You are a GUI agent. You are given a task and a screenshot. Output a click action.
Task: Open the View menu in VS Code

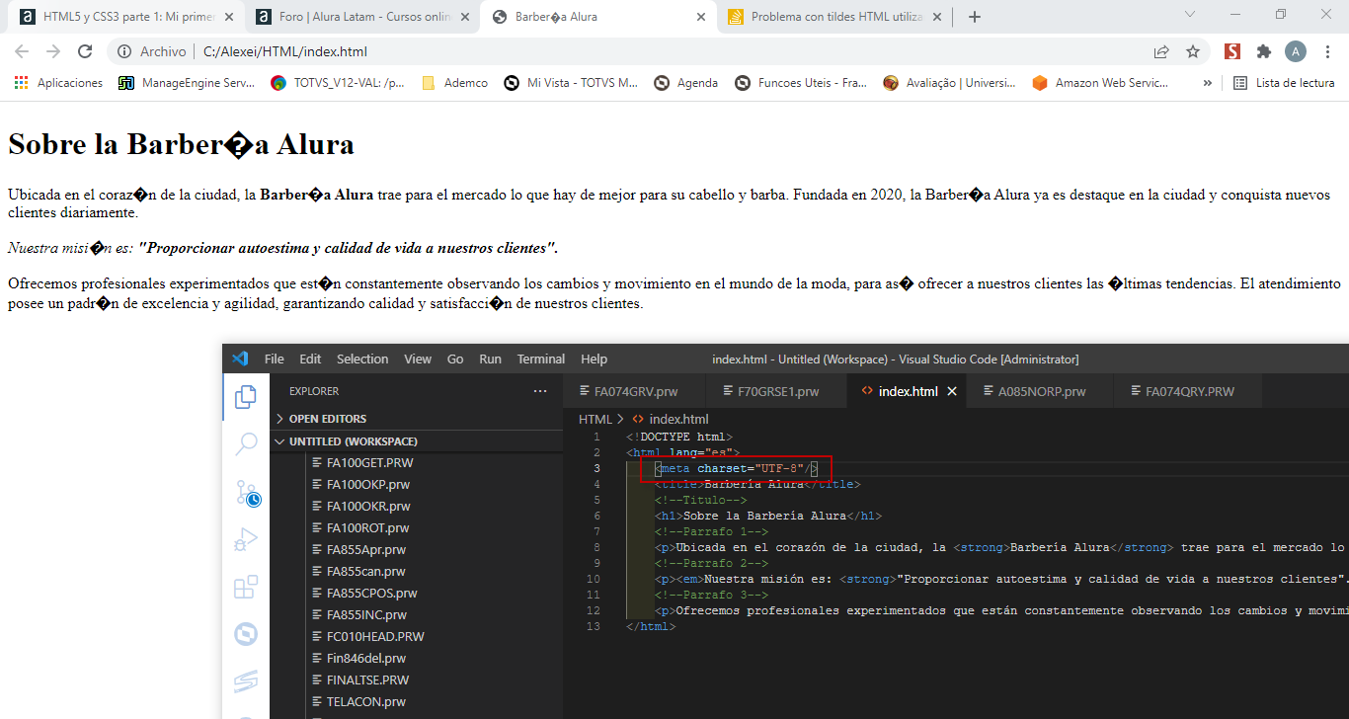point(418,359)
